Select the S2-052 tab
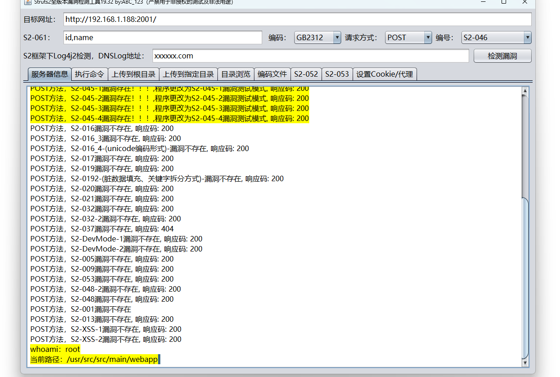560x377 pixels. pos(306,73)
